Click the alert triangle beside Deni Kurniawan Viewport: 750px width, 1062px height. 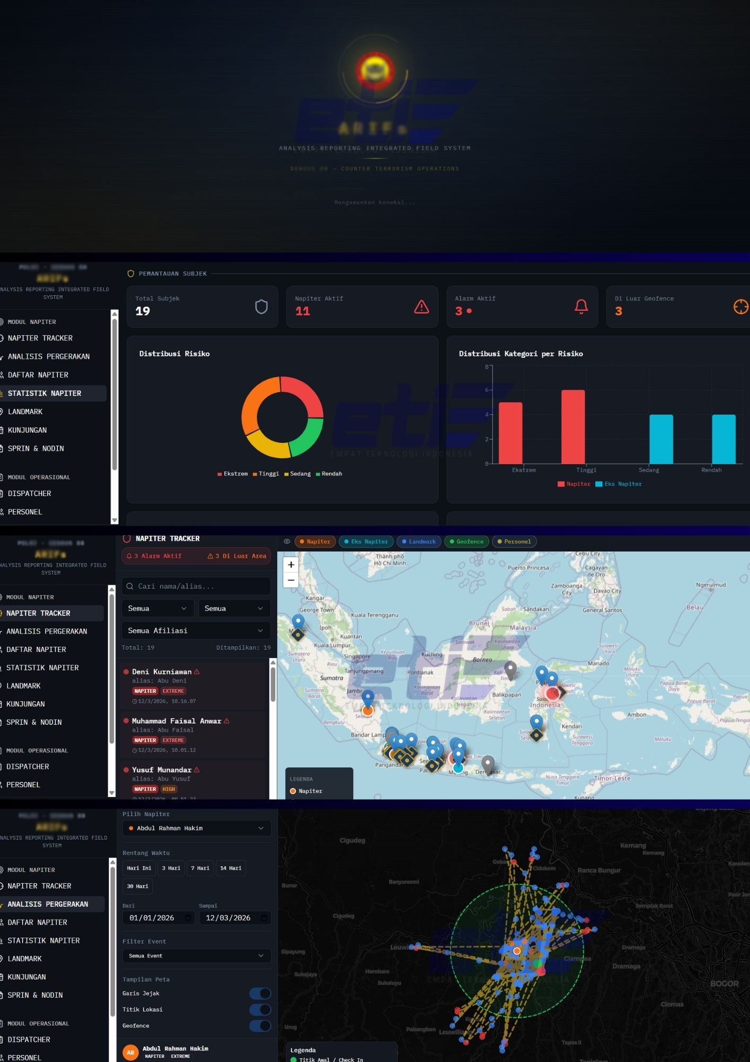pyautogui.click(x=197, y=672)
